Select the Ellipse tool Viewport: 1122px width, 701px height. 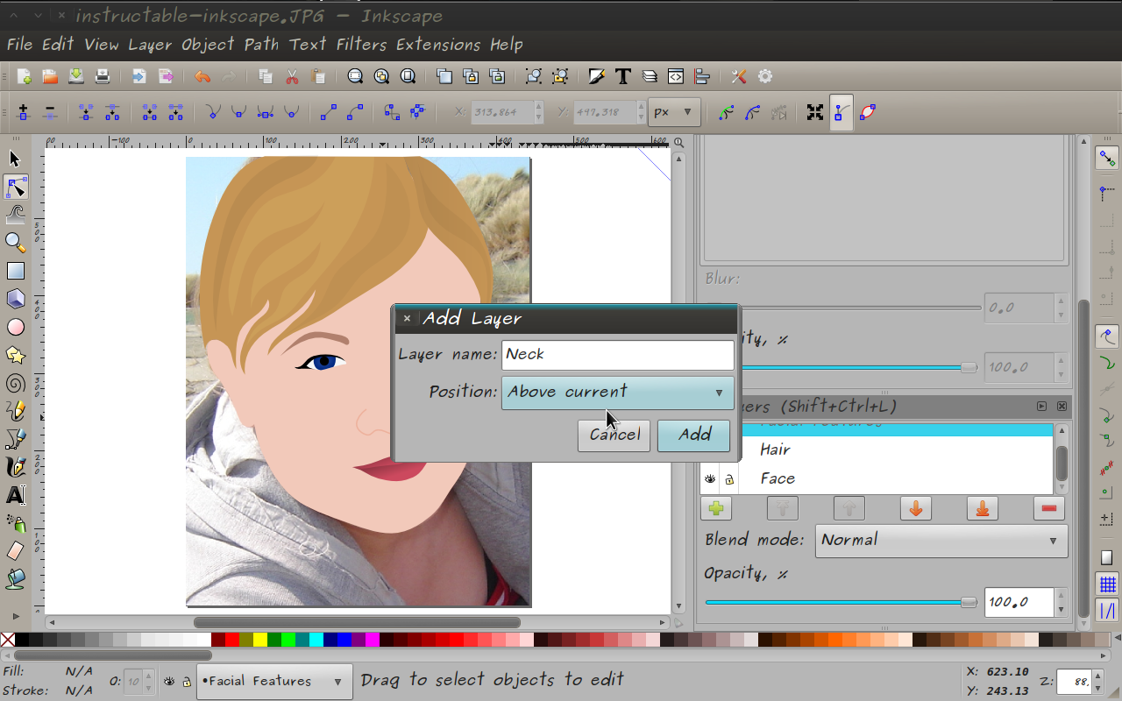pos(15,327)
